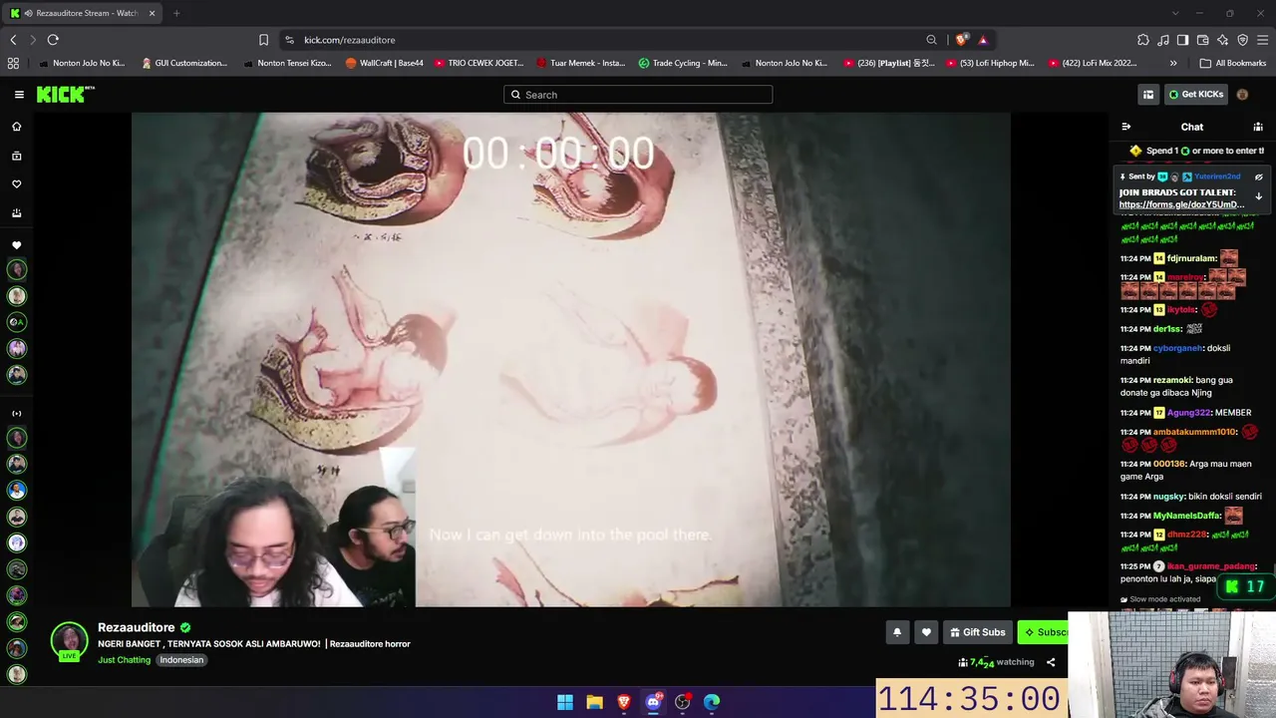Click the stream video player
The image size is (1276, 718).
(571, 359)
